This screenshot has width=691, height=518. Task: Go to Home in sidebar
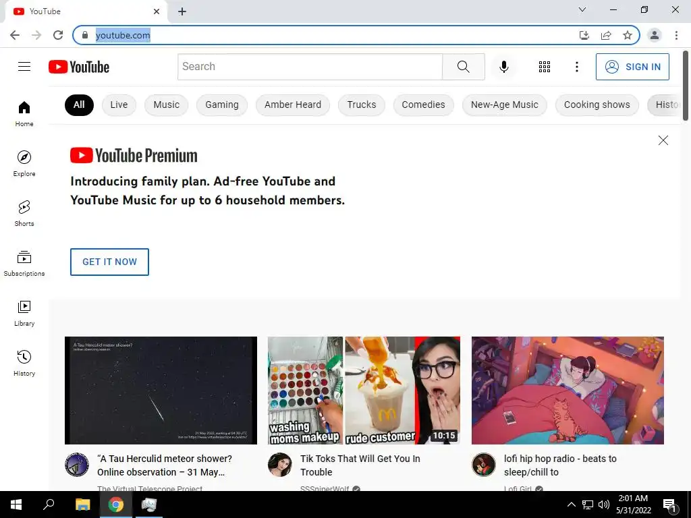24,113
